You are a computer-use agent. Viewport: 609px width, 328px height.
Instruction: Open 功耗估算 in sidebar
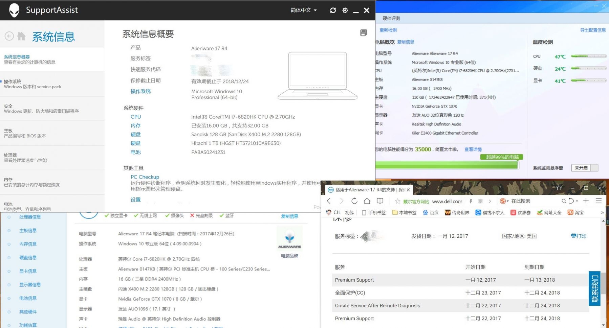(x=28, y=325)
